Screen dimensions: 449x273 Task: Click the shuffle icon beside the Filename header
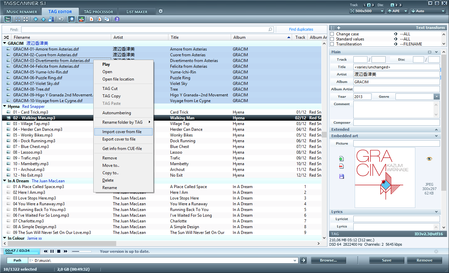point(6,37)
